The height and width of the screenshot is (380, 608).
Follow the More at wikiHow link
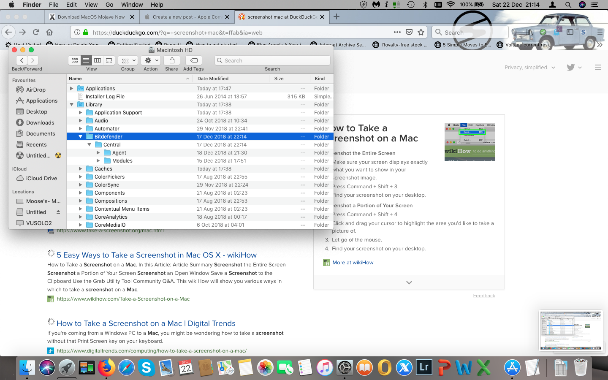tap(353, 263)
